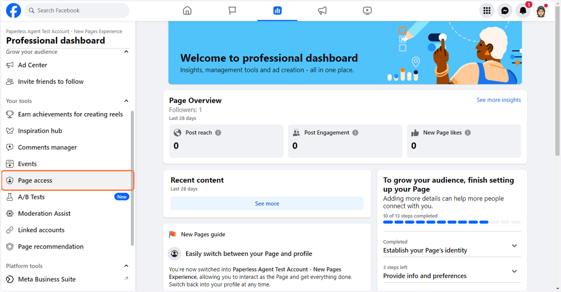Click the A/B Tests flask icon
The image size is (561, 292).
(10, 197)
